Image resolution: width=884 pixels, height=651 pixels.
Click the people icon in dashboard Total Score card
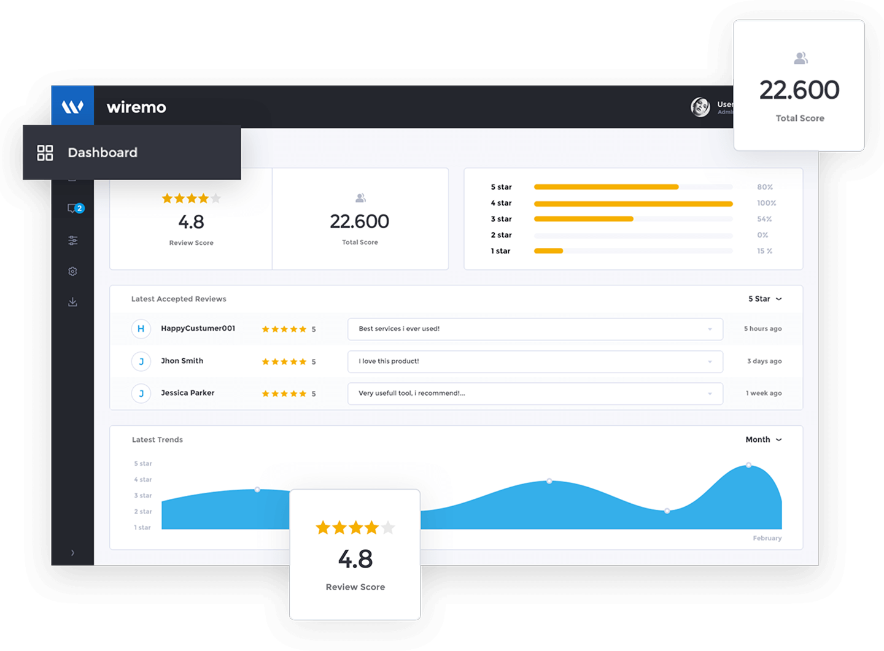(x=360, y=198)
